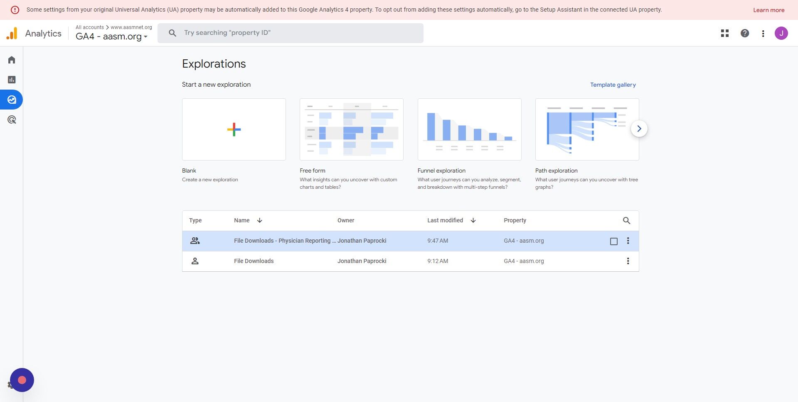This screenshot has width=798, height=402.
Task: Open the GA4 - aasm.org property dropdown
Action: [x=111, y=37]
